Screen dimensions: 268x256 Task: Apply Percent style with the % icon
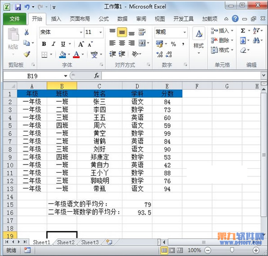[x=173, y=44]
